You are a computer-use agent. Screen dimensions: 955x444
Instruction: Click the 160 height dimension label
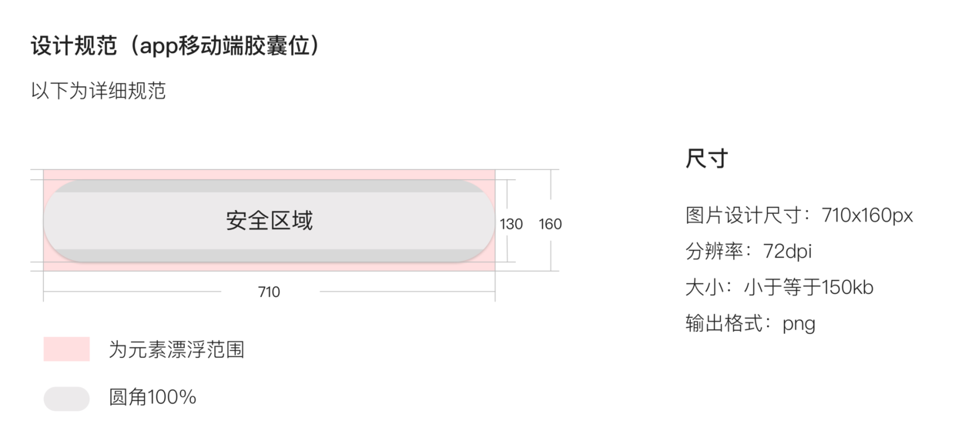tap(550, 224)
